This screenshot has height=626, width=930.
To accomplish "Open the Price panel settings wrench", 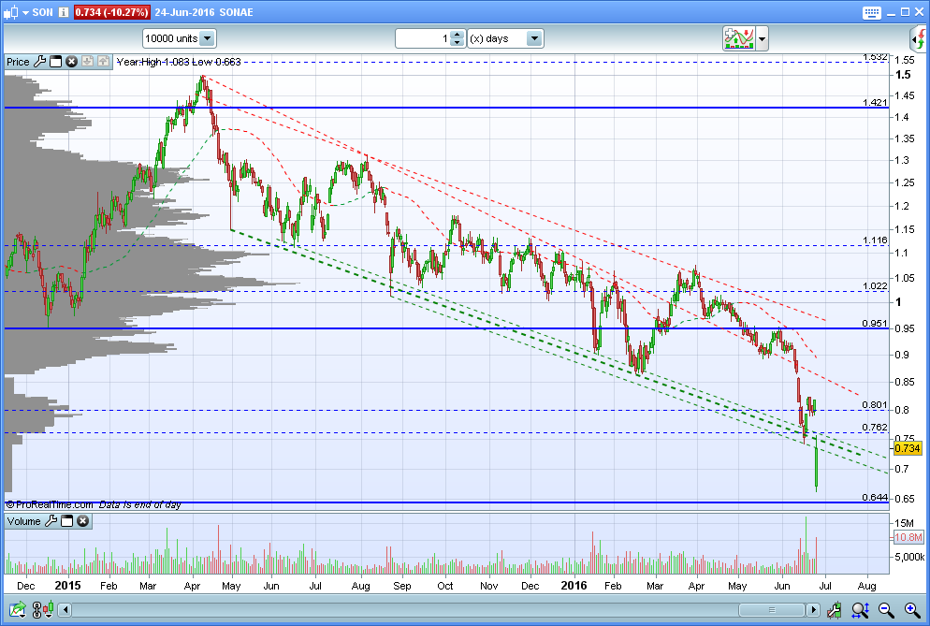I will click(39, 62).
